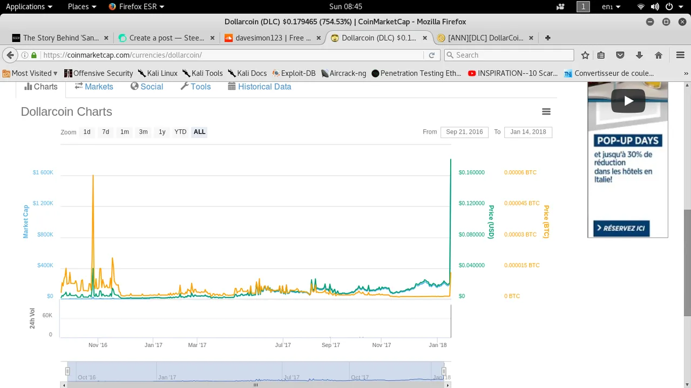
Task: Click the To date field Jan 14, 2018
Action: pos(528,132)
